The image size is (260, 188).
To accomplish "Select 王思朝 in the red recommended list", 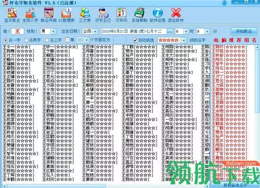I will coord(229,103).
